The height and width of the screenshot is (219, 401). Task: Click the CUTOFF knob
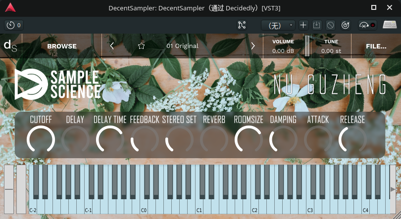point(41,139)
